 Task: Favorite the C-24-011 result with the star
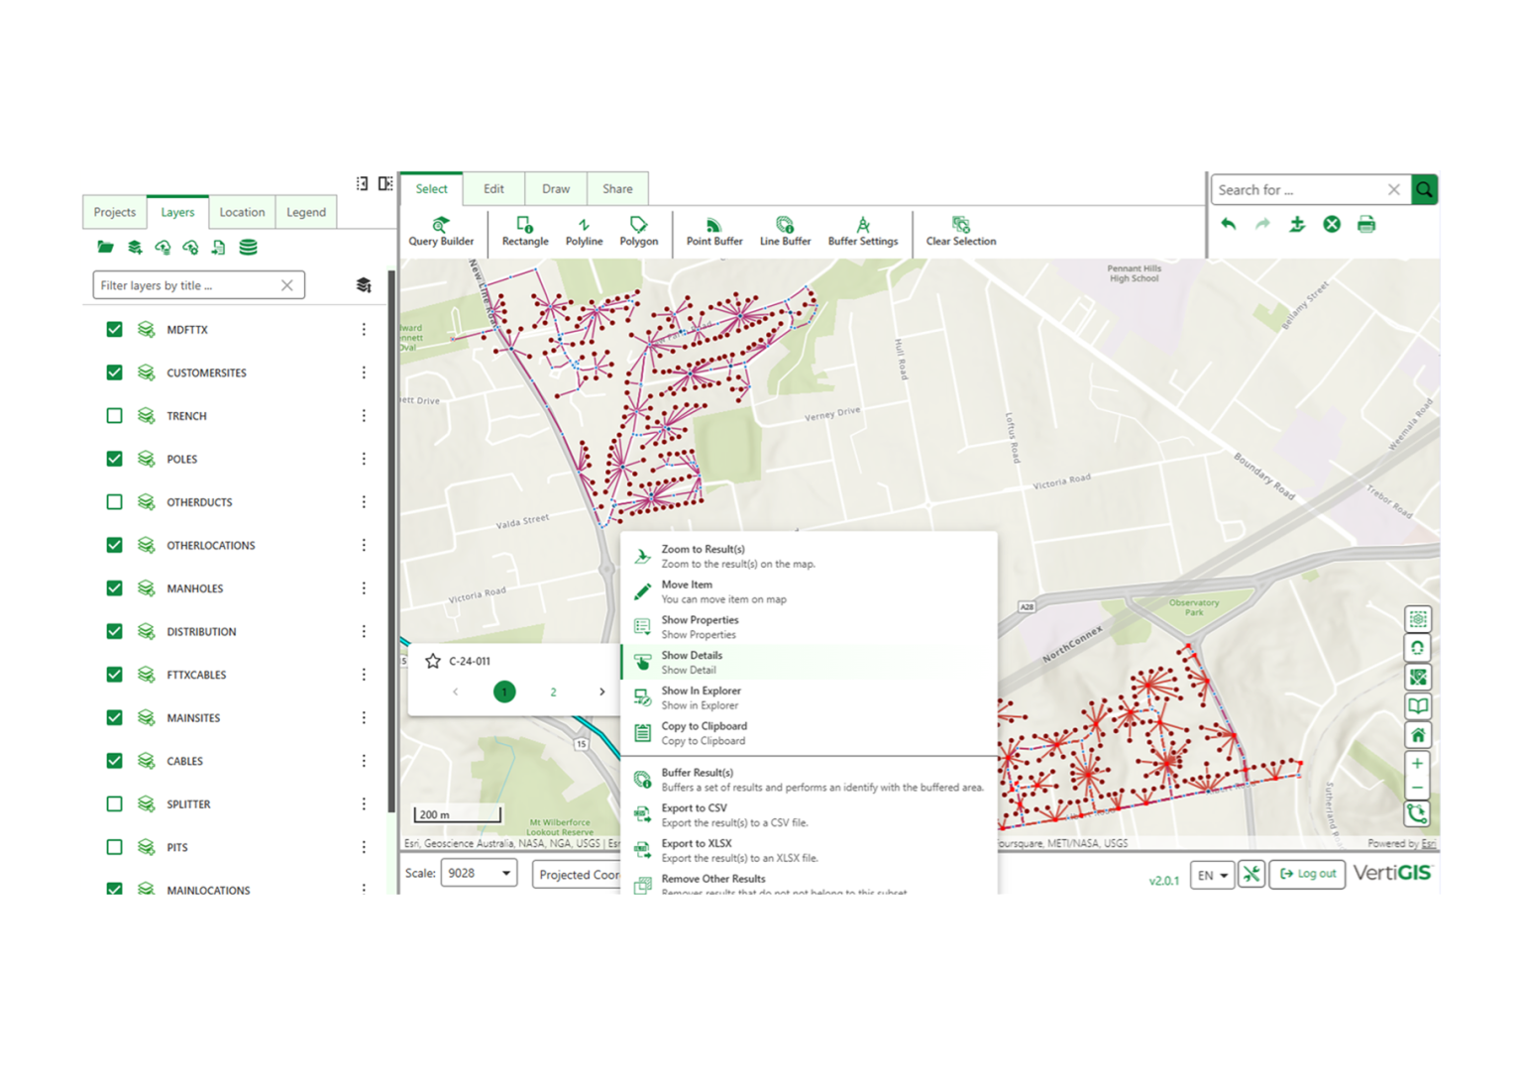(433, 661)
